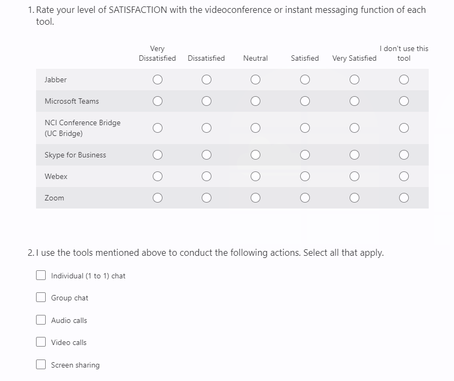Image resolution: width=454 pixels, height=381 pixels.
Task: Choose Dissatisfied for Skype for Business
Action: [x=207, y=155]
